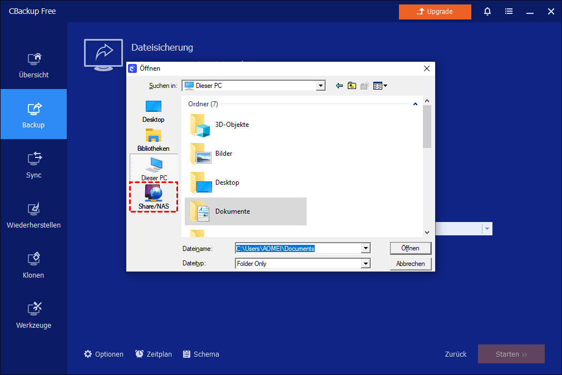
Task: Go up one folder level
Action: (352, 86)
